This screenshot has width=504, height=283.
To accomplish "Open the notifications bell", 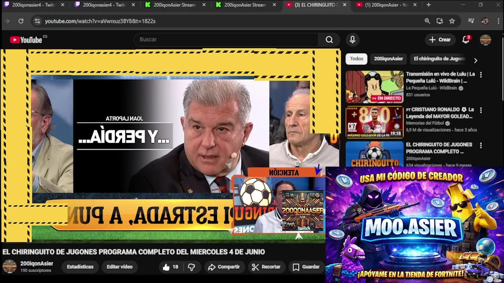I will click(x=466, y=39).
